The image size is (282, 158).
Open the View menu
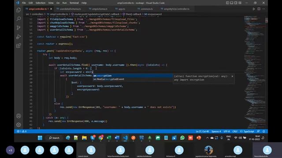tap(51, 3)
